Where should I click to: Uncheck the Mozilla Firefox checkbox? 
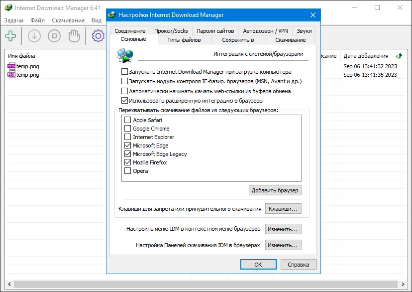point(127,162)
